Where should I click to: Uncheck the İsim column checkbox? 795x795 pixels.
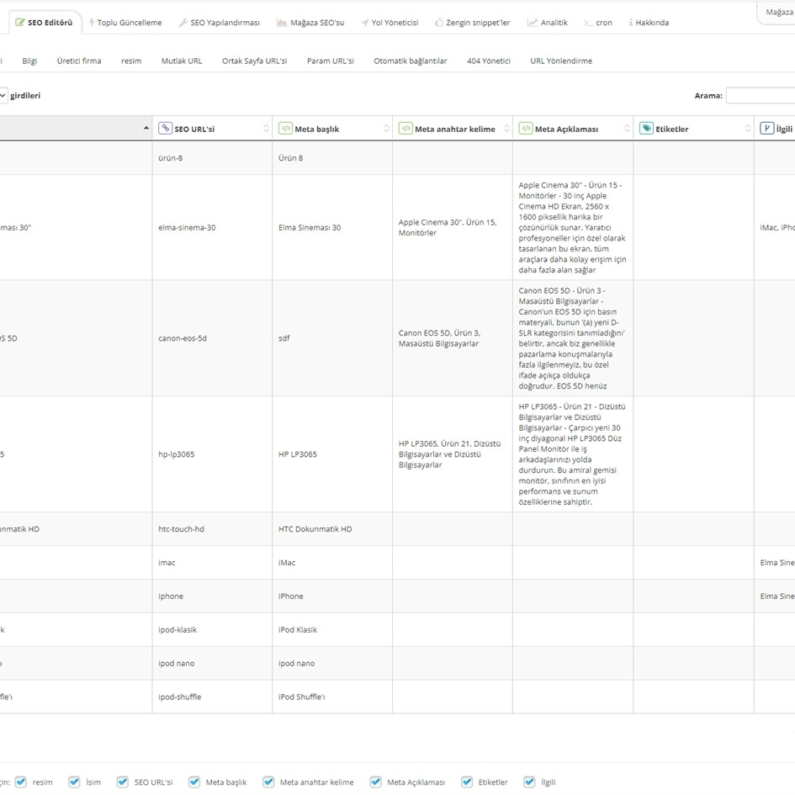(x=74, y=782)
